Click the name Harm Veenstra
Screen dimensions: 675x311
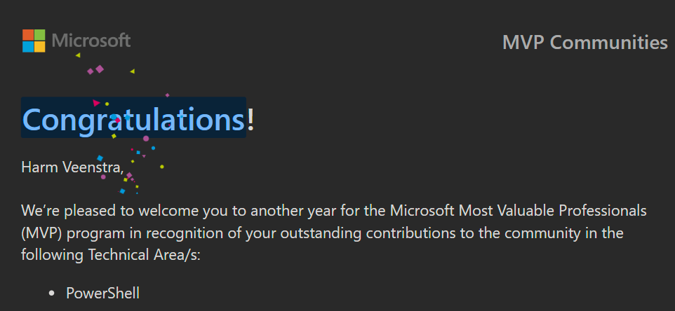(72, 167)
